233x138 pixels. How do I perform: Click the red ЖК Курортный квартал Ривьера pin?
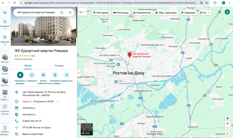(x=130, y=55)
